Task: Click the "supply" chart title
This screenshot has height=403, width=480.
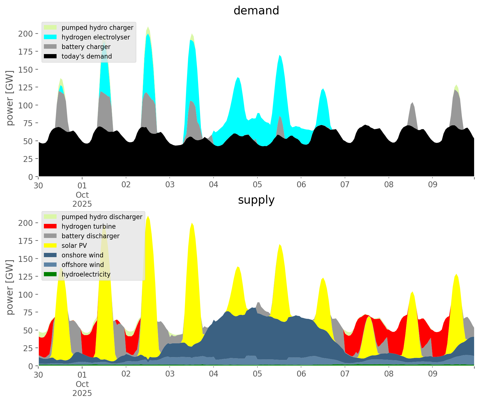Action: [256, 200]
